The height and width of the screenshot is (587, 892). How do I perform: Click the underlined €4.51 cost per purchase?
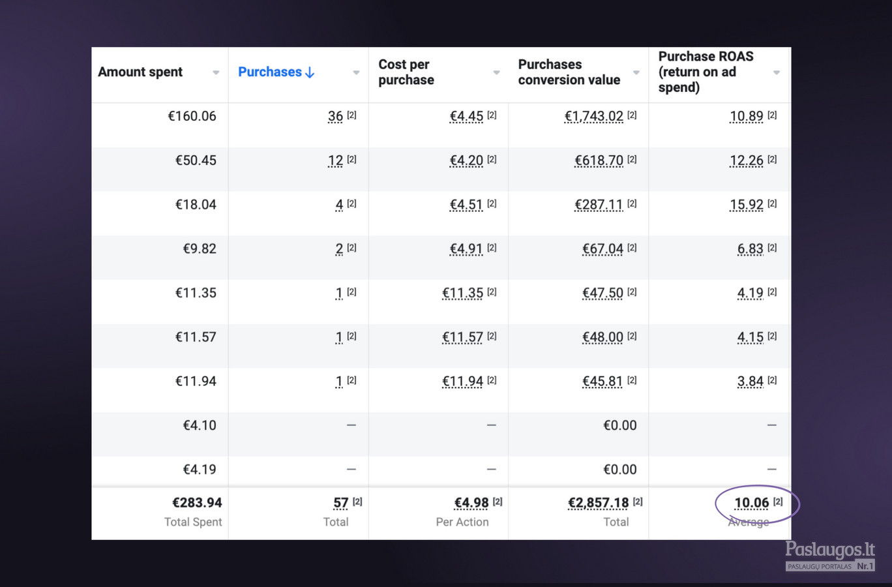pos(466,205)
